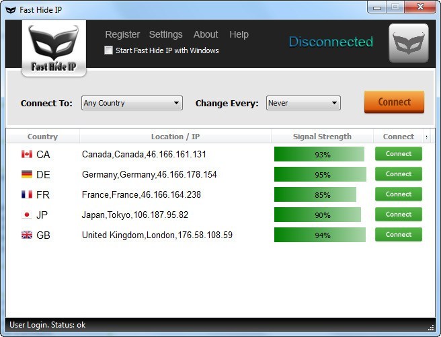Select the United Kingdom,London,176.58.108.59 entry

point(157,235)
